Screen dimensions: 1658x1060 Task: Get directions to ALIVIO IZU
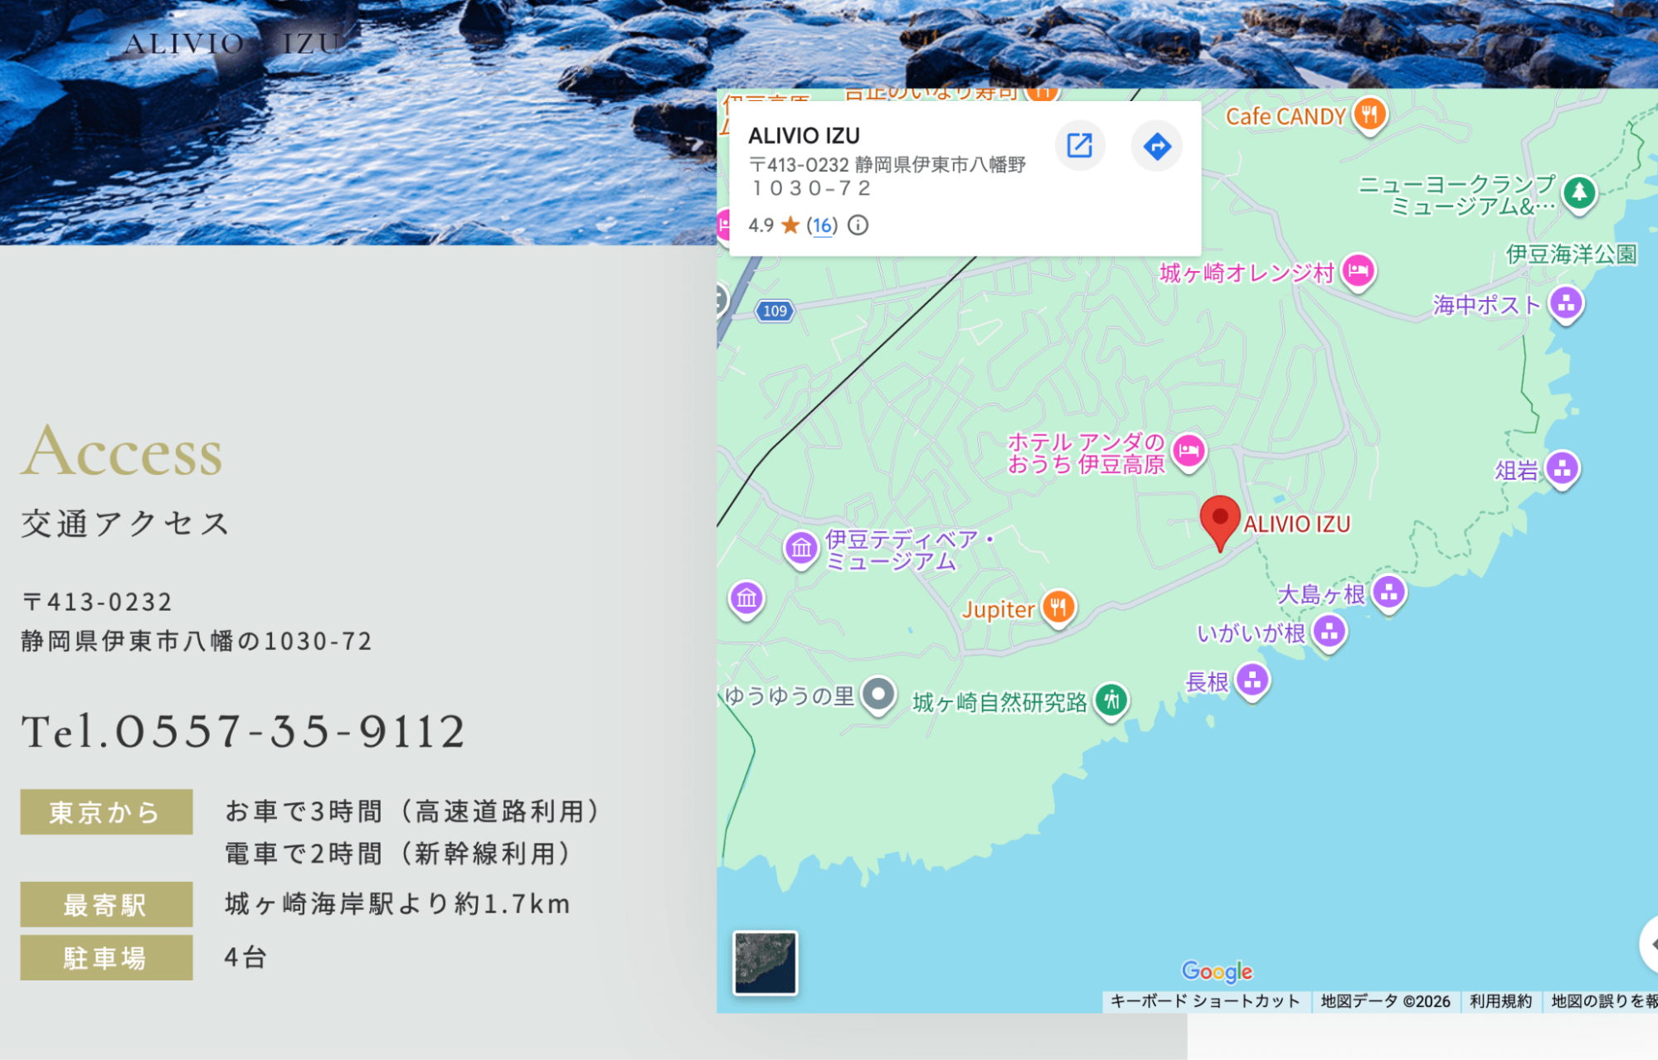coord(1156,146)
